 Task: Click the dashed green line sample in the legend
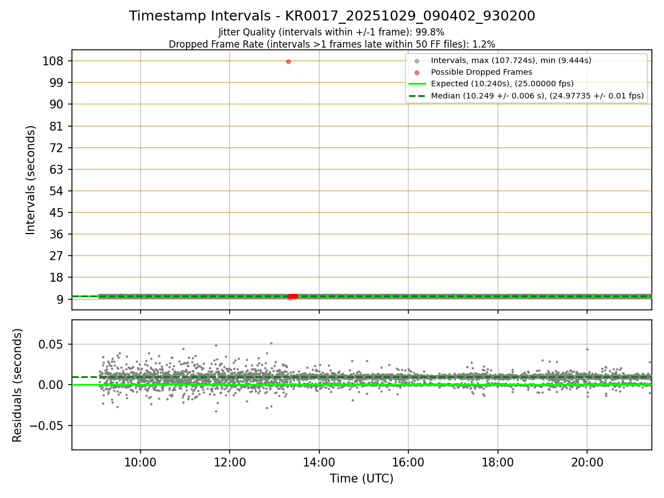click(417, 96)
